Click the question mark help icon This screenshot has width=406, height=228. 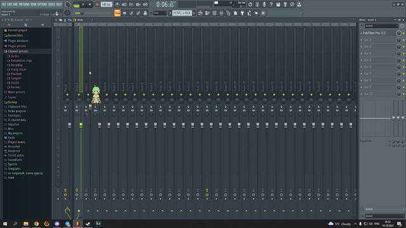271,4
